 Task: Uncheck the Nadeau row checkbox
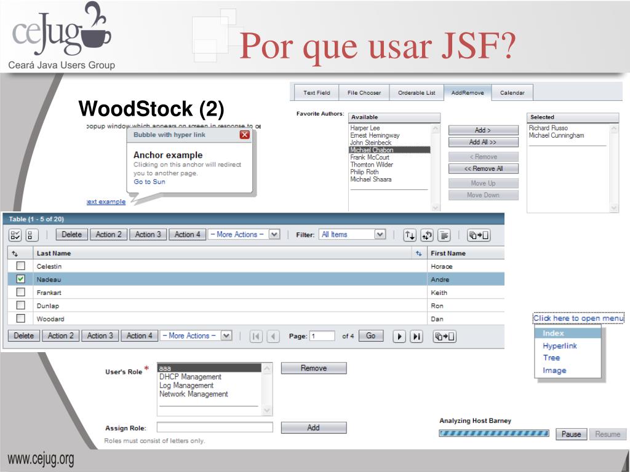coord(20,279)
